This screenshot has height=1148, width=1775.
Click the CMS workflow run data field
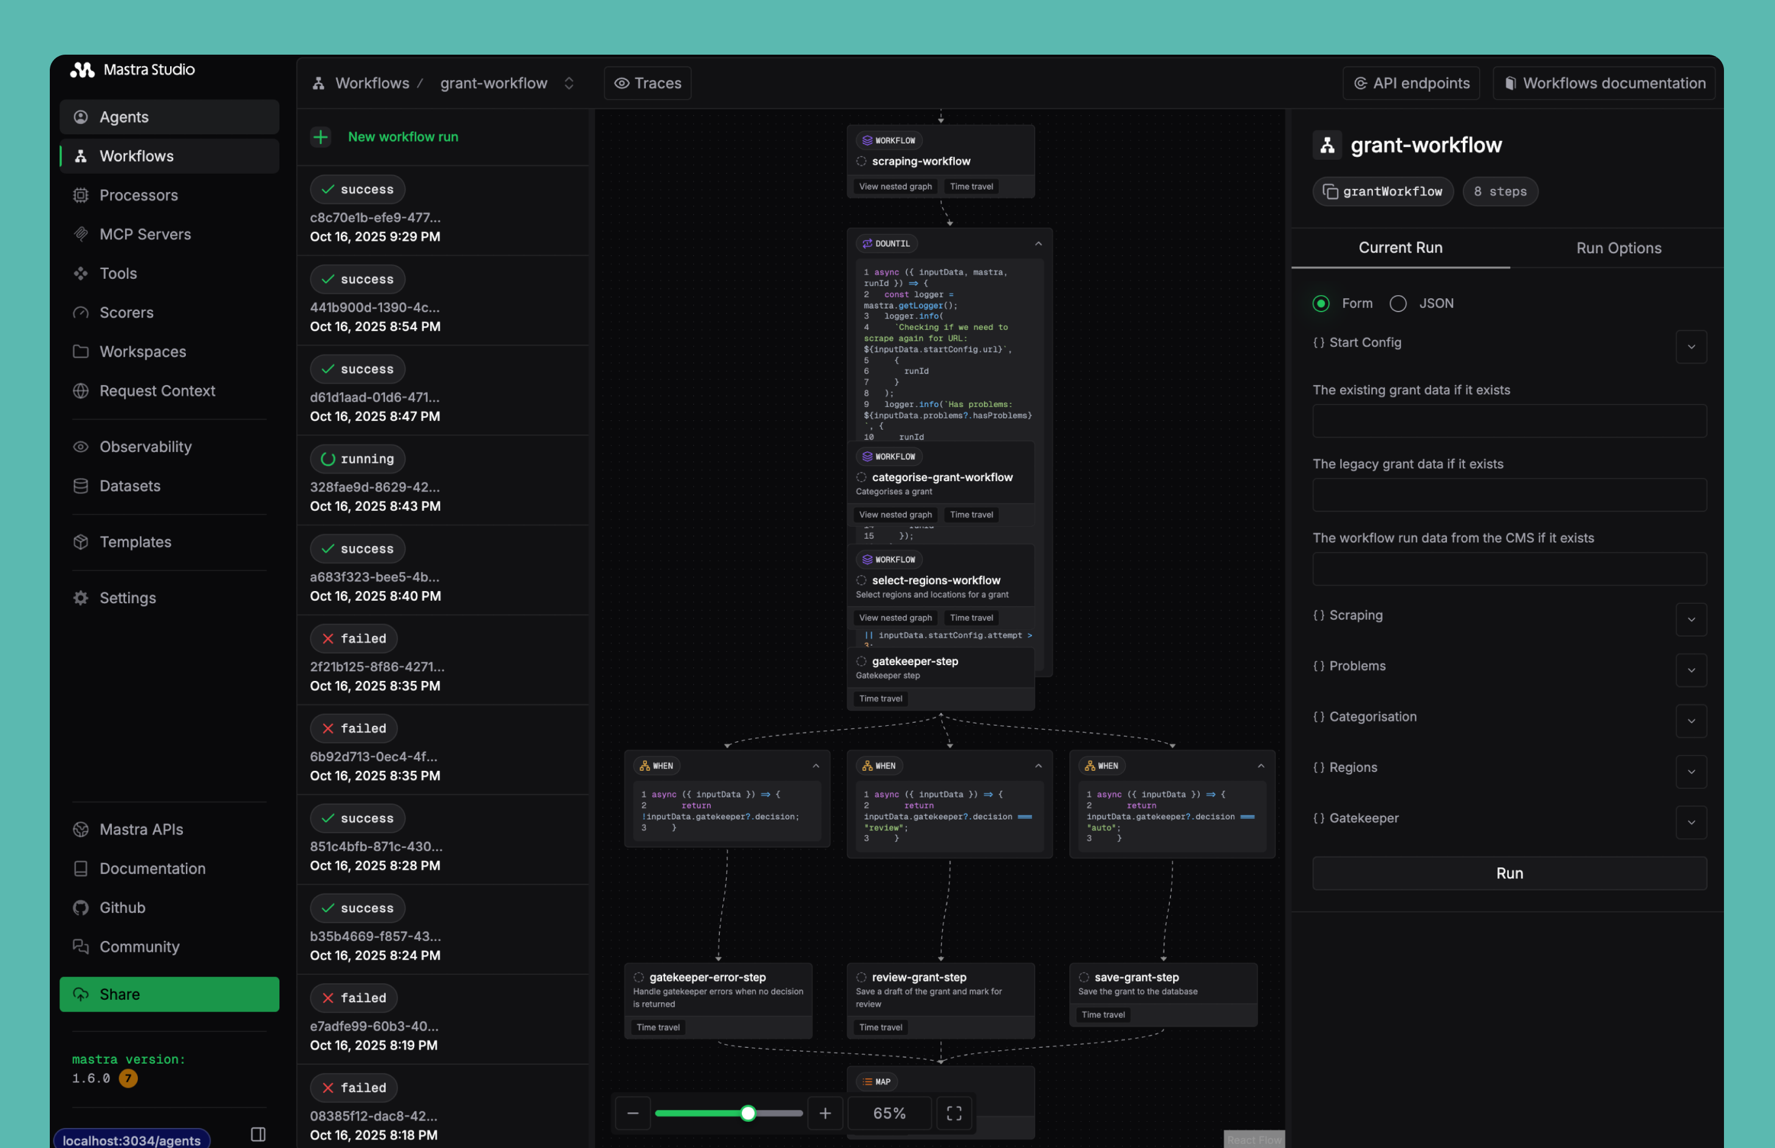tap(1510, 569)
